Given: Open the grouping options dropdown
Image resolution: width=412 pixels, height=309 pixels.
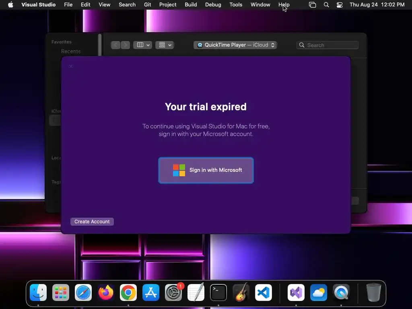Looking at the screenshot, I should tap(165, 45).
